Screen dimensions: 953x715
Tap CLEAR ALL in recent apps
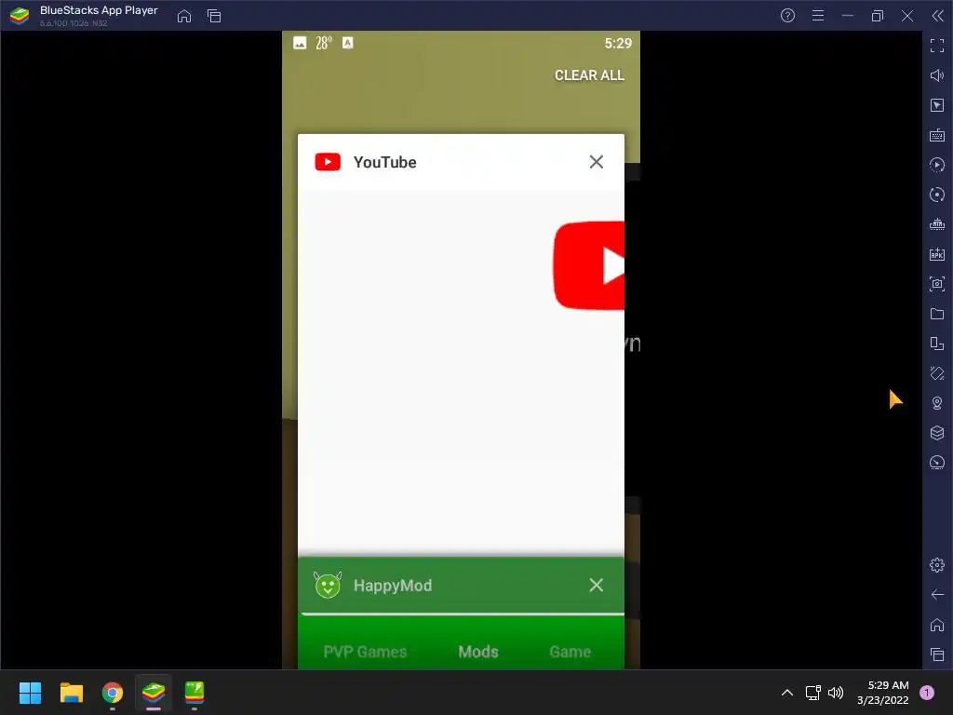pos(589,75)
